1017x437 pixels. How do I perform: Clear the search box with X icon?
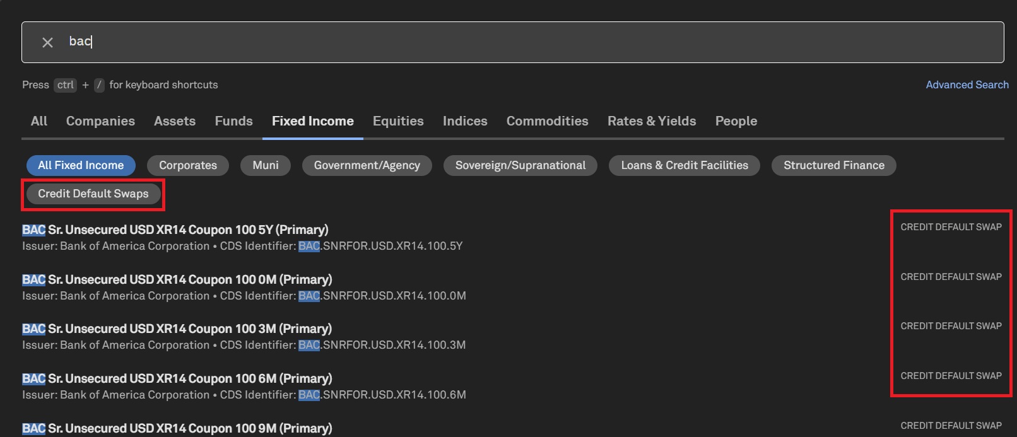[x=47, y=42]
